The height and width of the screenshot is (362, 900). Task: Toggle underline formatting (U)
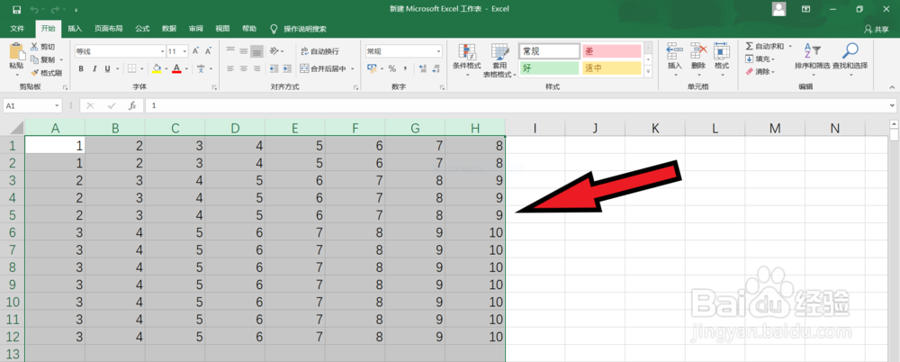click(x=105, y=69)
